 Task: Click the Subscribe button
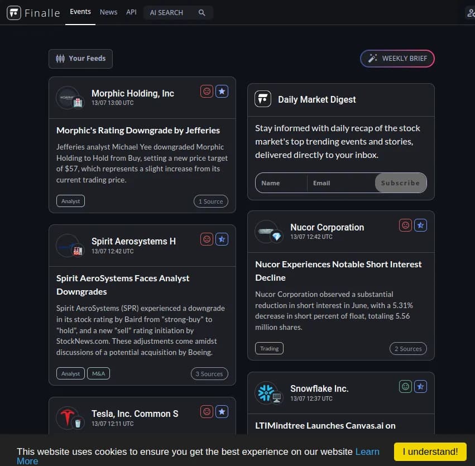coord(401,183)
